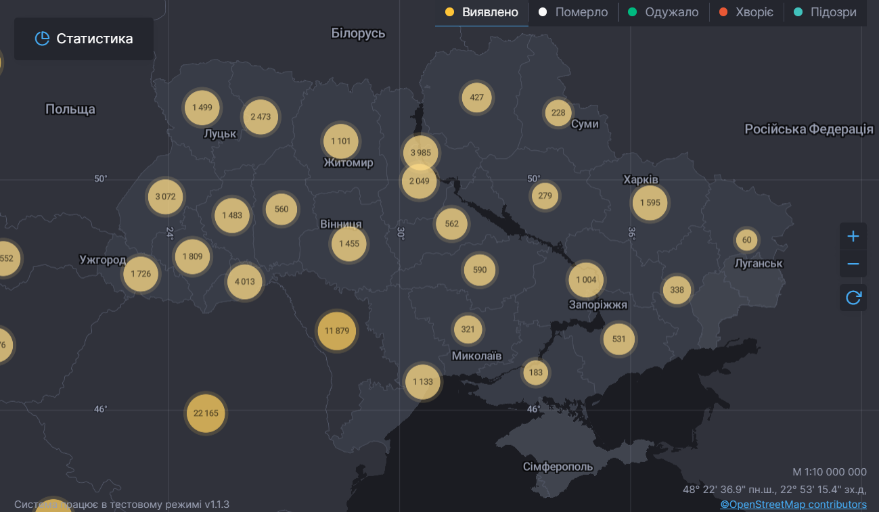Viewport: 879px width, 512px height.
Task: Select the 321 cluster above Миколаїв
Action: tap(468, 329)
